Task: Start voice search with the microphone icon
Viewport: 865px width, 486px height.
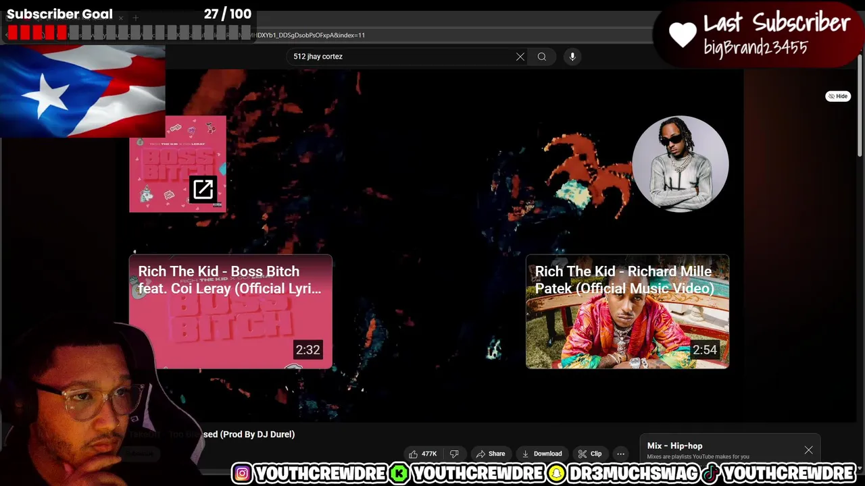Action: [572, 57]
